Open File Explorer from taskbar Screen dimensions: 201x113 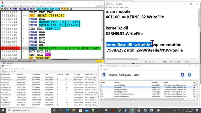74,110
